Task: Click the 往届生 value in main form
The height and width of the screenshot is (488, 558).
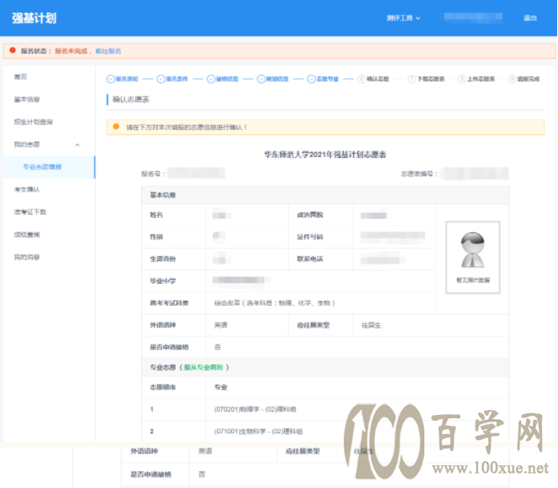Action: (x=371, y=325)
